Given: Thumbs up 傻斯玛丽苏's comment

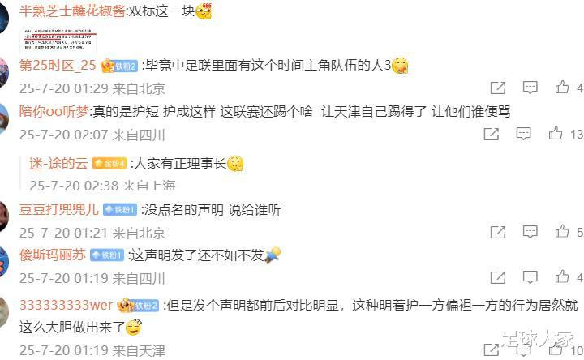Looking at the screenshot, I should tap(561, 277).
